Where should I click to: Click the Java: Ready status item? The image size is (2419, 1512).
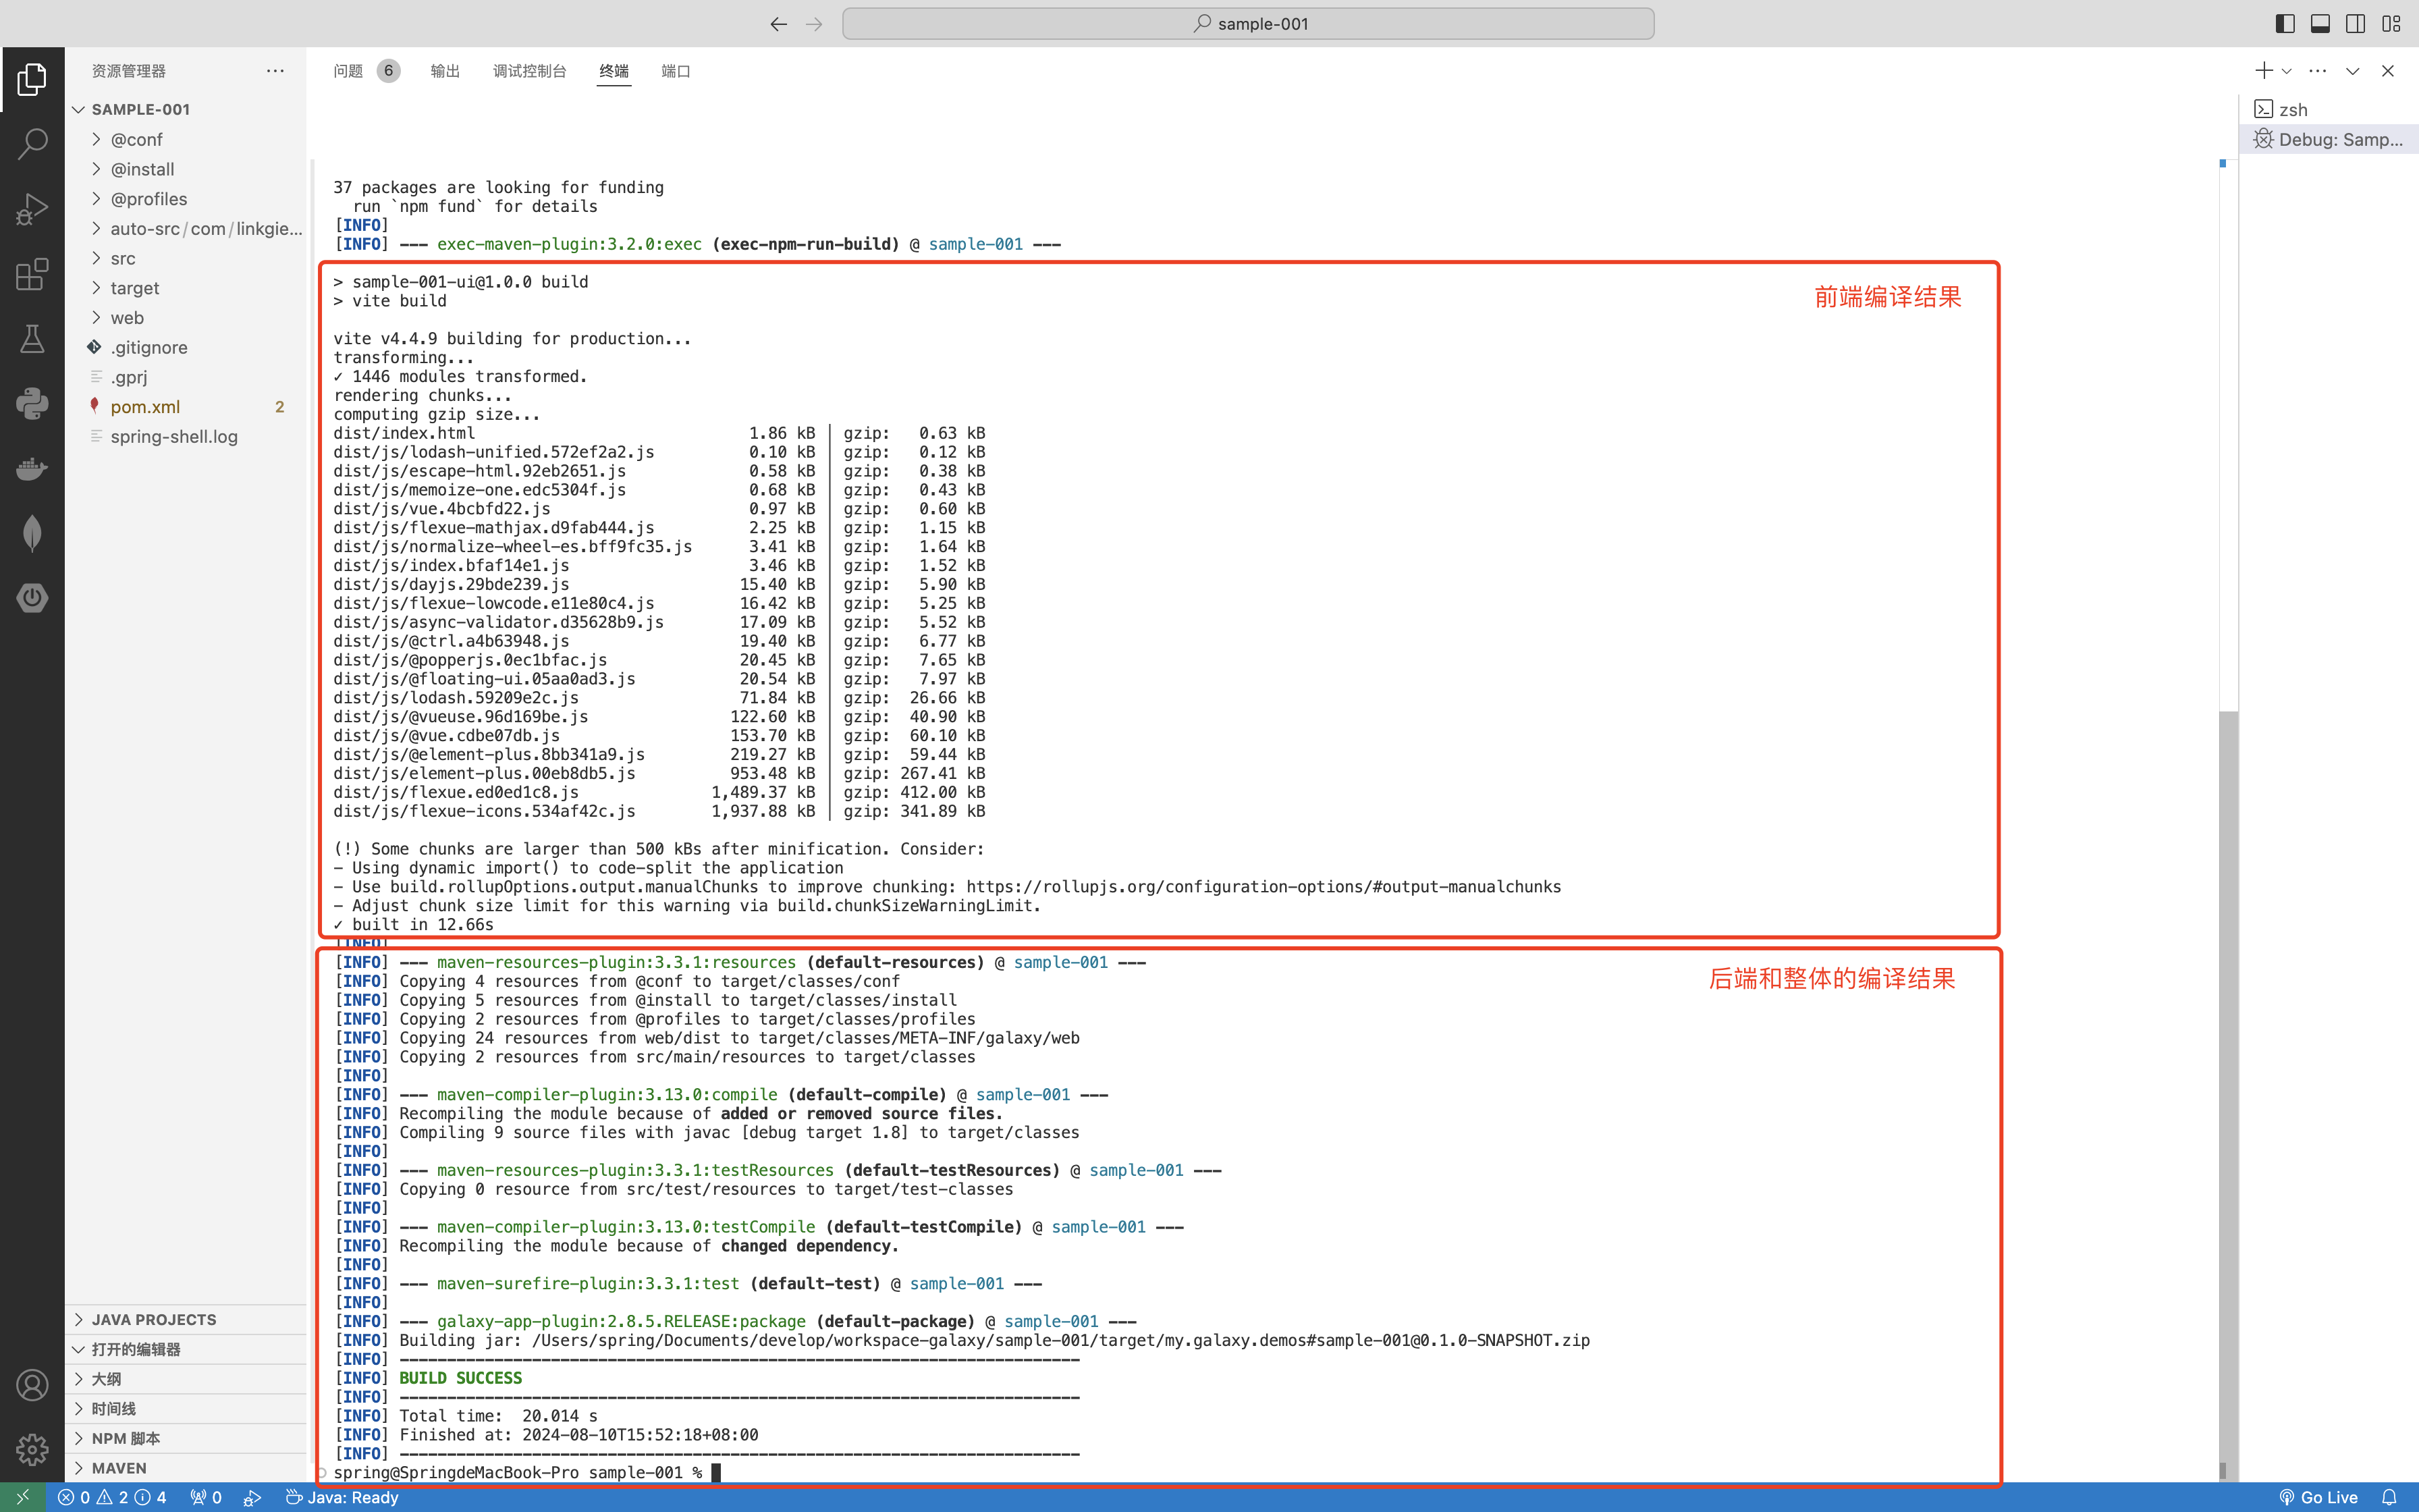342,1497
